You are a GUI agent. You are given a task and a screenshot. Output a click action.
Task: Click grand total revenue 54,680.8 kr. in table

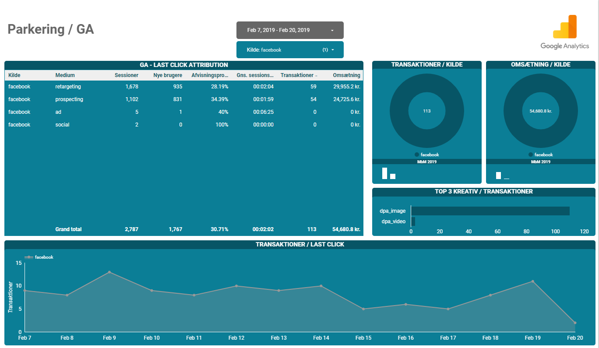346,229
